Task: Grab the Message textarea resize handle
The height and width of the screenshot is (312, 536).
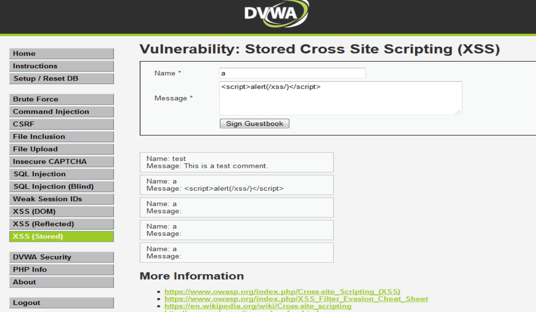Action: [x=458, y=112]
